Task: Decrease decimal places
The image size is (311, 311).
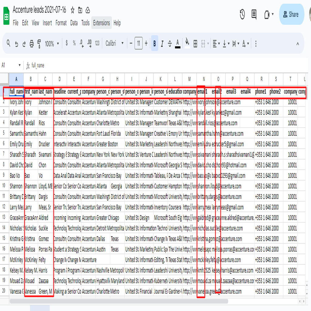Action: pos(82,43)
